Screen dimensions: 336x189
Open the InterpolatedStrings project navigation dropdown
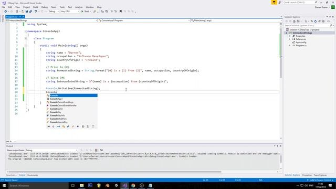point(51,20)
